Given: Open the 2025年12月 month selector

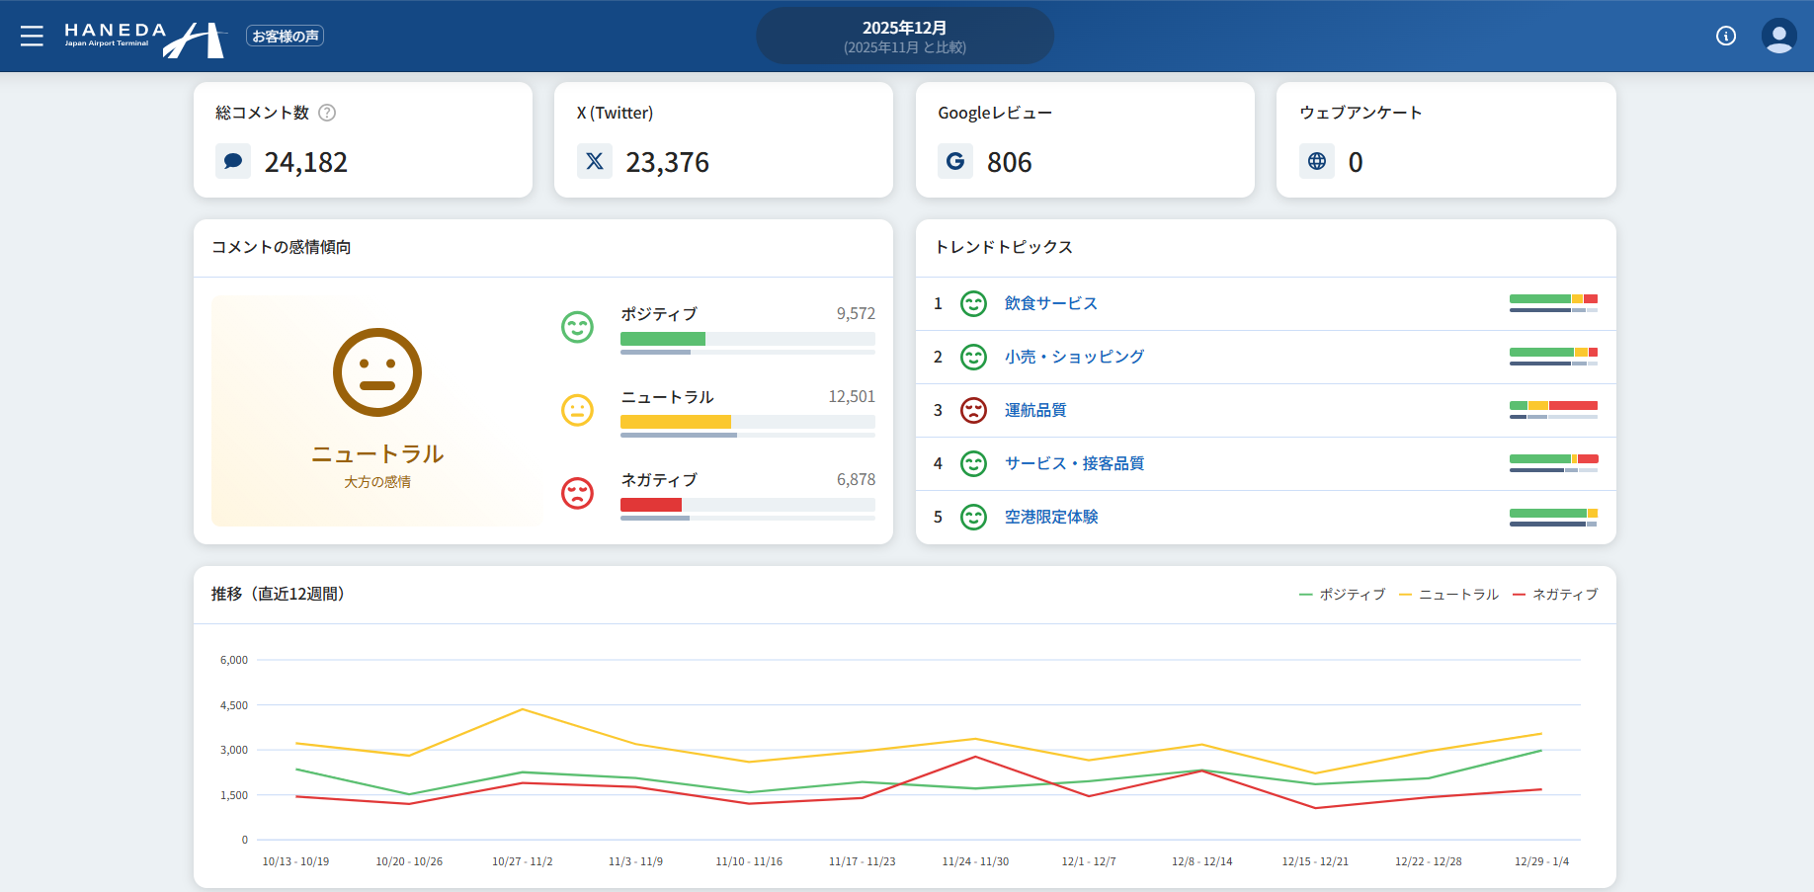Looking at the screenshot, I should tap(904, 36).
